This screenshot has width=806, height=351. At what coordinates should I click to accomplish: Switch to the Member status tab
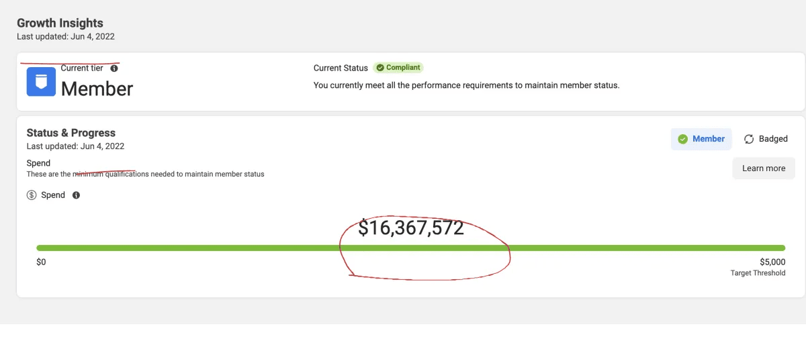click(x=701, y=139)
